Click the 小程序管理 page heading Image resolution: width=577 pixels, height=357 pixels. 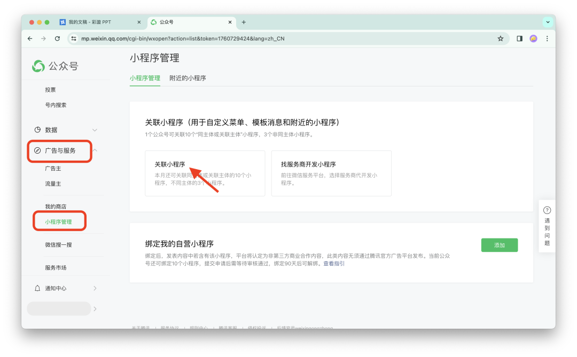click(x=154, y=58)
